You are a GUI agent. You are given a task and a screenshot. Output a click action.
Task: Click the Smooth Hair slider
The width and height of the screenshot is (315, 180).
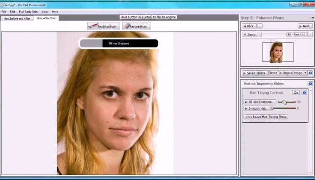[283, 108]
